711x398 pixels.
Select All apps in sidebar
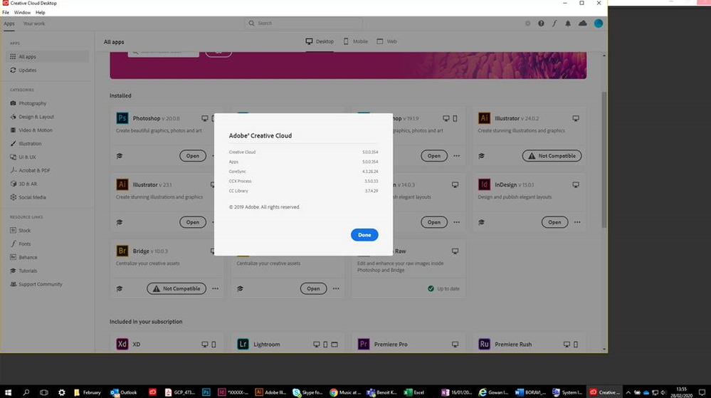click(x=48, y=56)
